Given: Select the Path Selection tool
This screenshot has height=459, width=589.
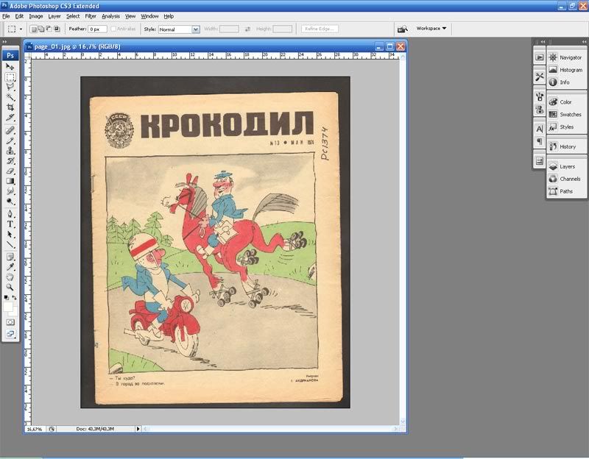Looking at the screenshot, I should coord(10,234).
